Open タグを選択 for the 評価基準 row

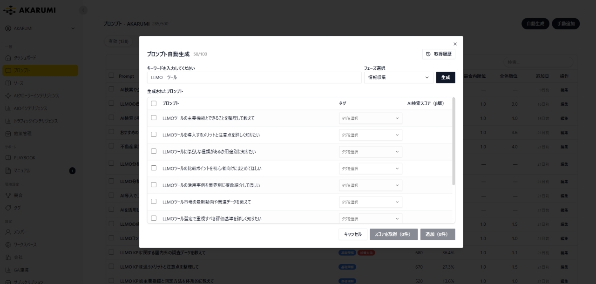[x=370, y=218]
